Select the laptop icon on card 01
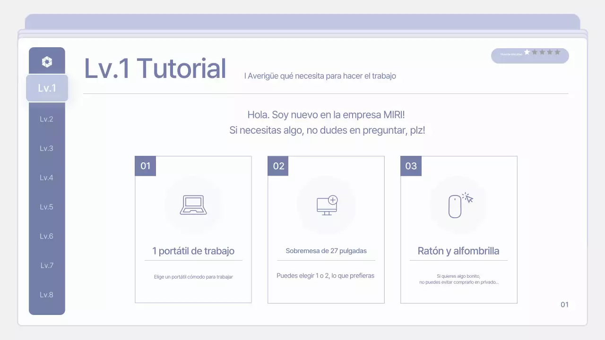 pos(193,204)
